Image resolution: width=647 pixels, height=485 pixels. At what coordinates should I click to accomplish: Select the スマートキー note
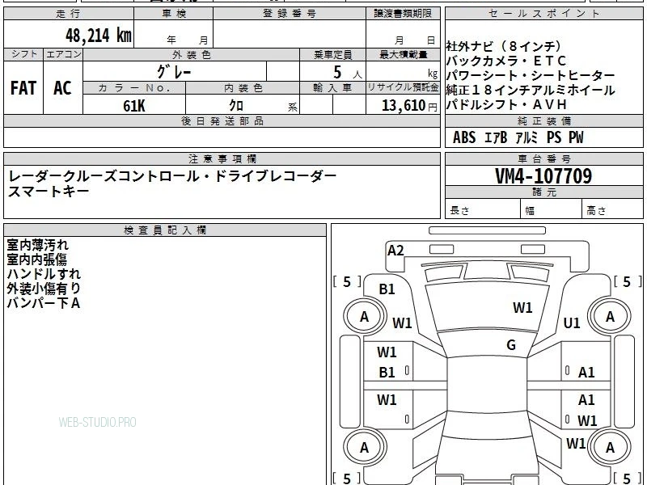[x=49, y=192]
